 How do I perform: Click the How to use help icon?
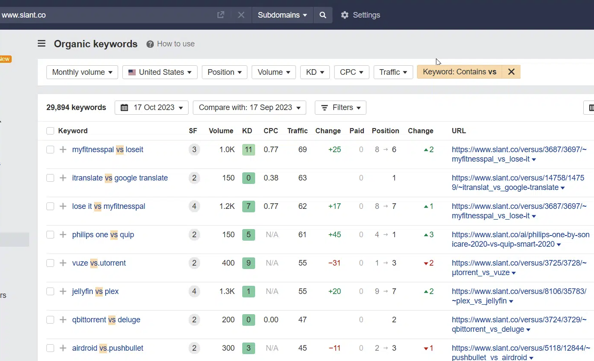pyautogui.click(x=150, y=44)
